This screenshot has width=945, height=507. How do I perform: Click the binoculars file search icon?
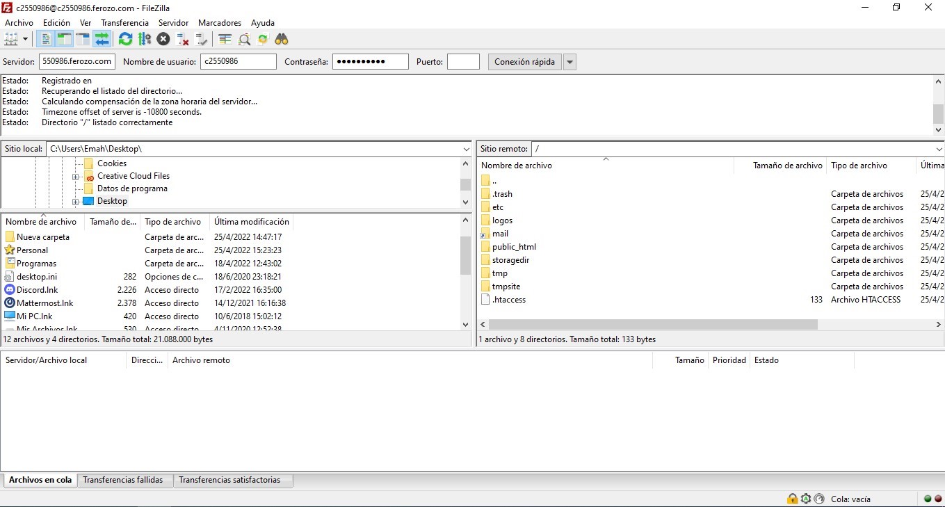[282, 39]
